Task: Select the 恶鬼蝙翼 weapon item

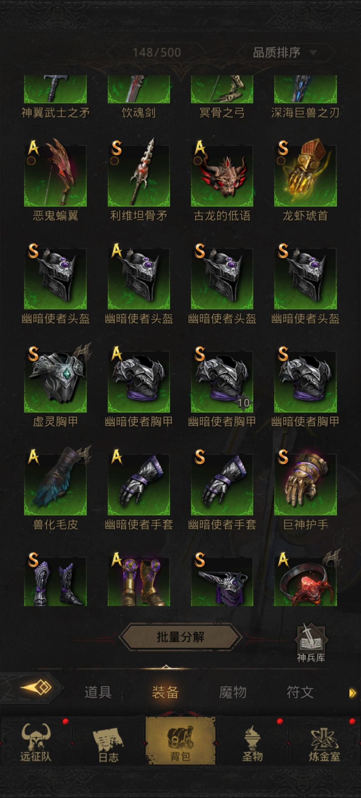Action: click(55, 175)
